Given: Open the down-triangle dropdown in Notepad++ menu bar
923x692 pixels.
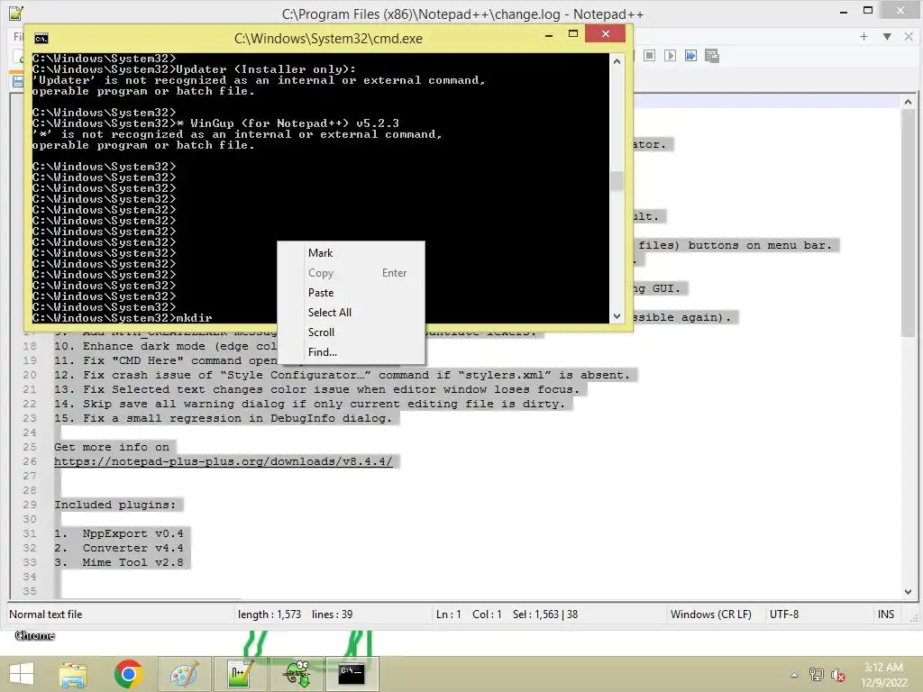Looking at the screenshot, I should [x=887, y=36].
